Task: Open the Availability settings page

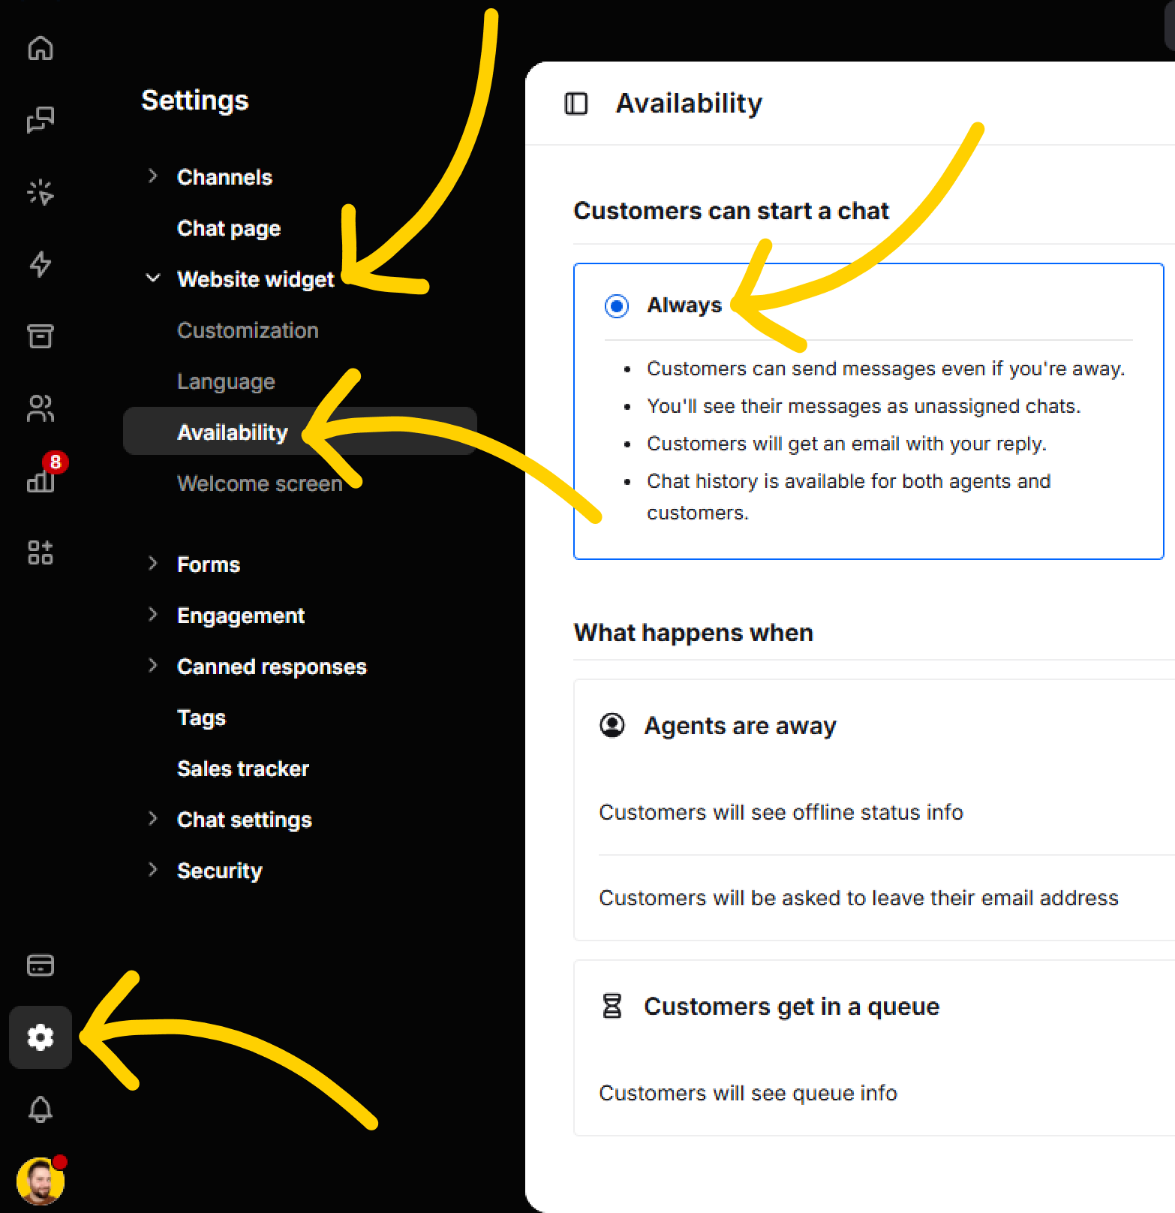Action: (x=233, y=432)
